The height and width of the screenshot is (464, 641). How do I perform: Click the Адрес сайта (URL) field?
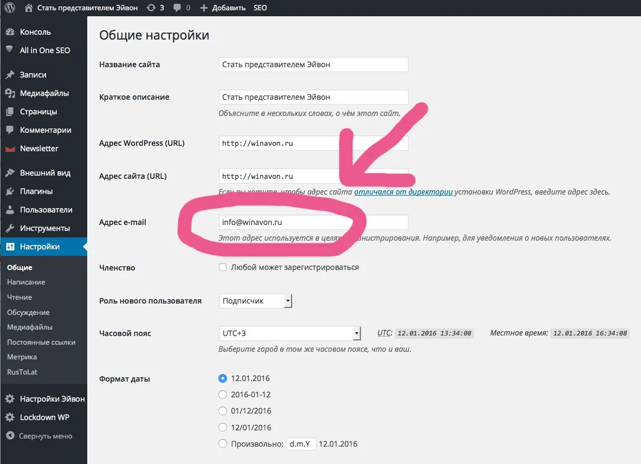(314, 176)
